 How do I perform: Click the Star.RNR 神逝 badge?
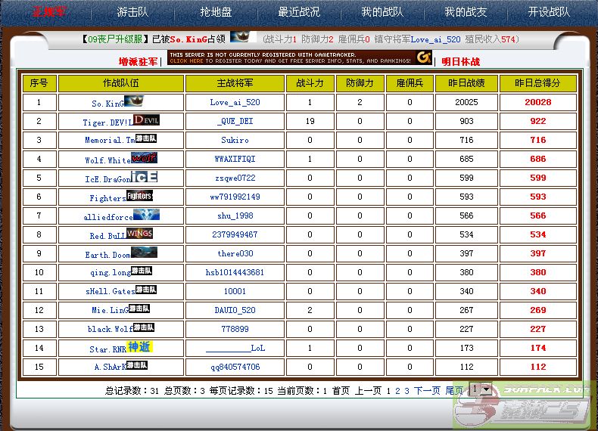139,347
